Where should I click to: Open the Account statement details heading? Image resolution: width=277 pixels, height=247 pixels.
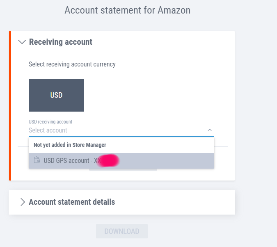(72, 202)
